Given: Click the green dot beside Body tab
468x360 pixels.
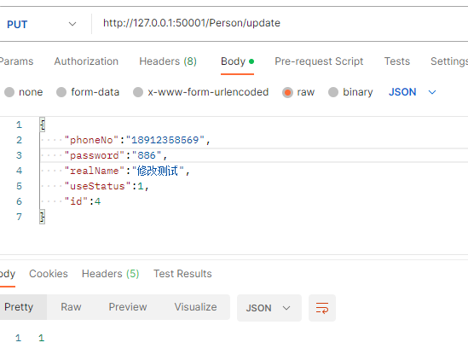Looking at the screenshot, I should coord(251,61).
